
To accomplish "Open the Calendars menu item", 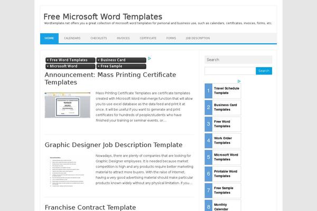I will [72, 38].
